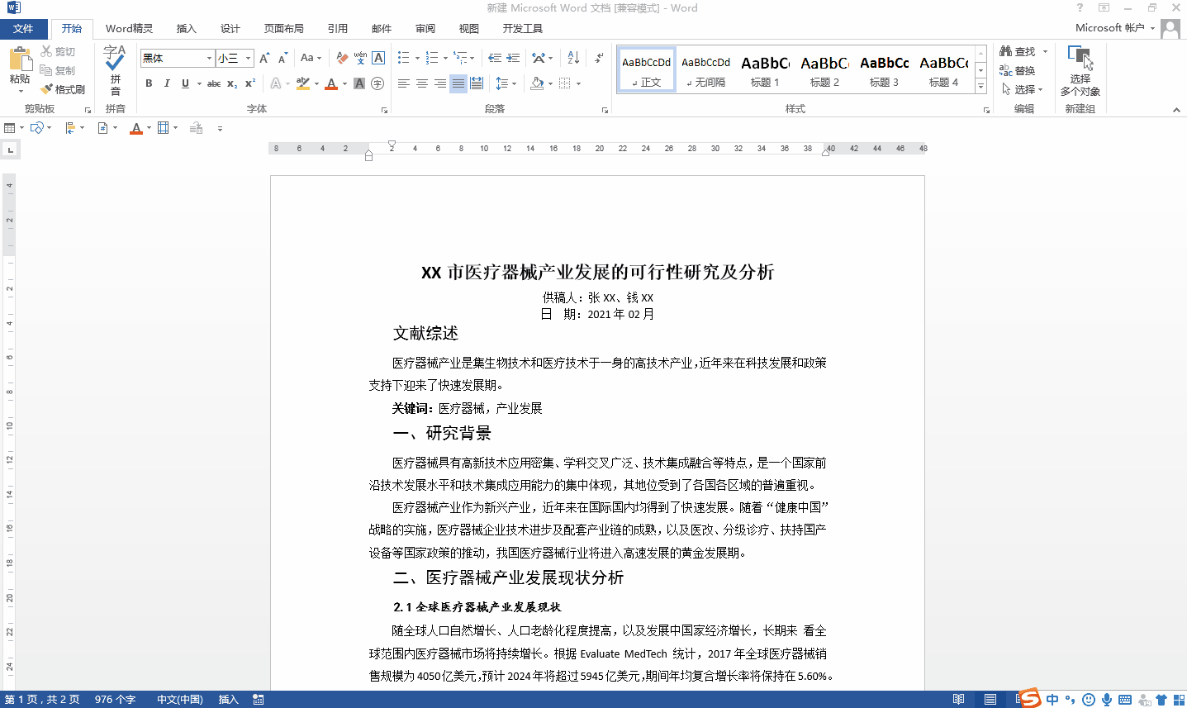The height and width of the screenshot is (708, 1187).
Task: Click the Paste (粘贴) clipboard icon
Action: (19, 59)
